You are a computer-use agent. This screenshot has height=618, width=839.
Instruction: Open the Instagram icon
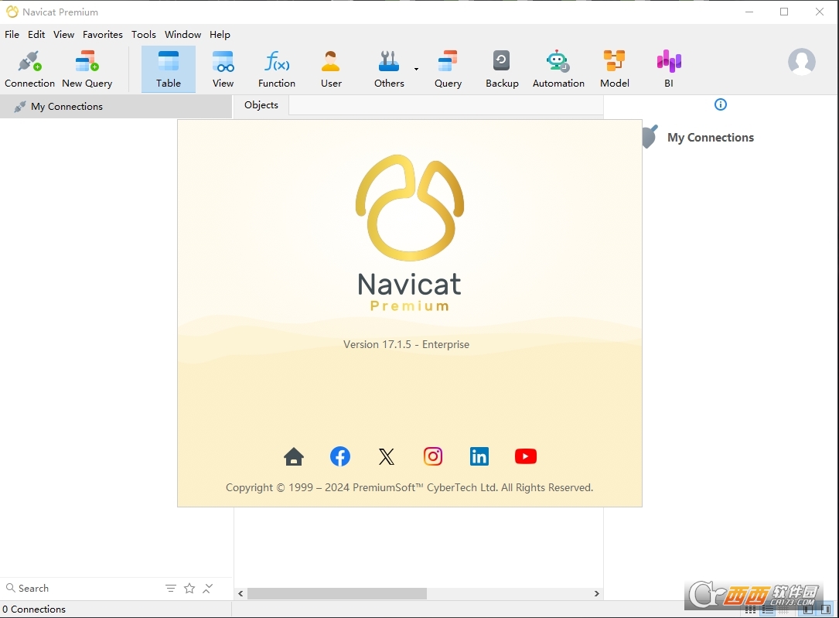point(433,456)
